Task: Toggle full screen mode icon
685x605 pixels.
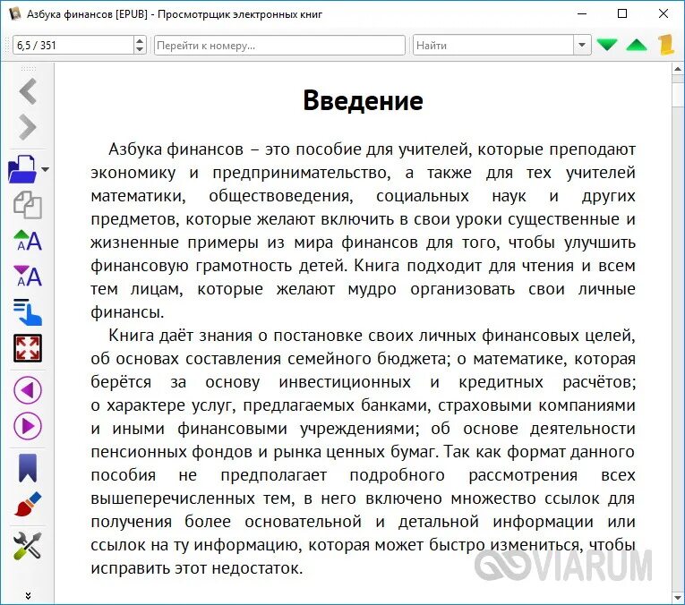Action: coord(28,348)
